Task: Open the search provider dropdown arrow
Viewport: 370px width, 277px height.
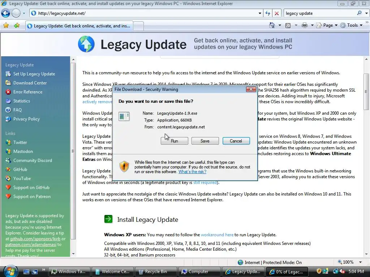Action: click(366, 13)
